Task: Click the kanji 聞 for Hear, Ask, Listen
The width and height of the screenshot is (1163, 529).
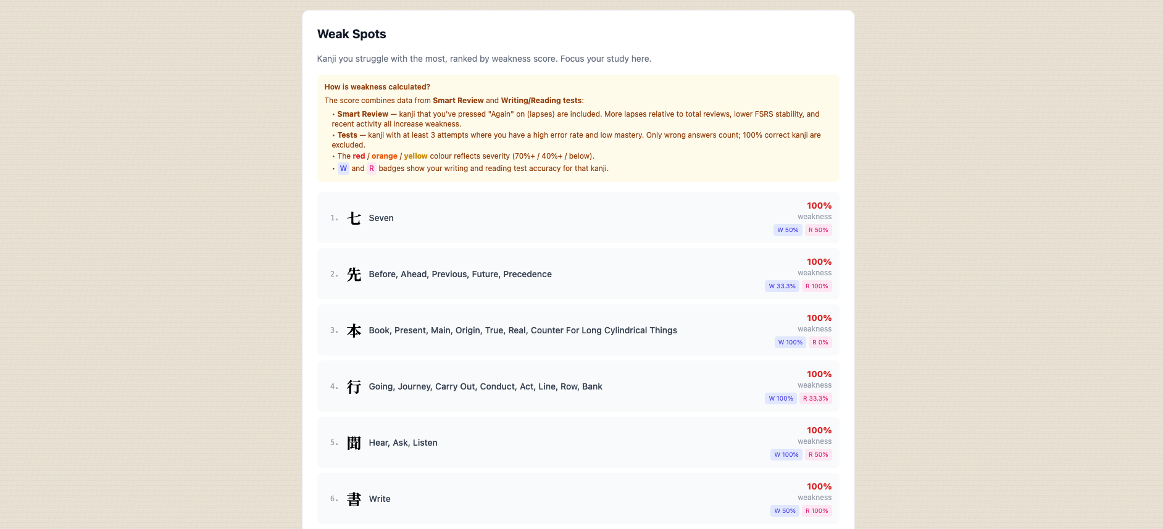Action: coord(354,443)
